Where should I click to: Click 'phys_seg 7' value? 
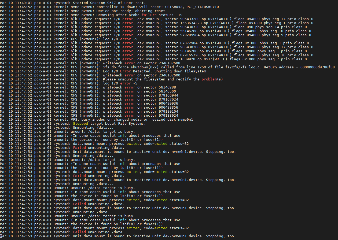click(x=269, y=59)
